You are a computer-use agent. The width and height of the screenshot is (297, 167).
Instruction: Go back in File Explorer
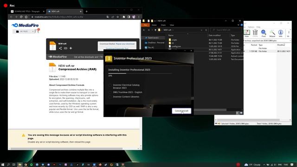pyautogui.click(x=144, y=30)
